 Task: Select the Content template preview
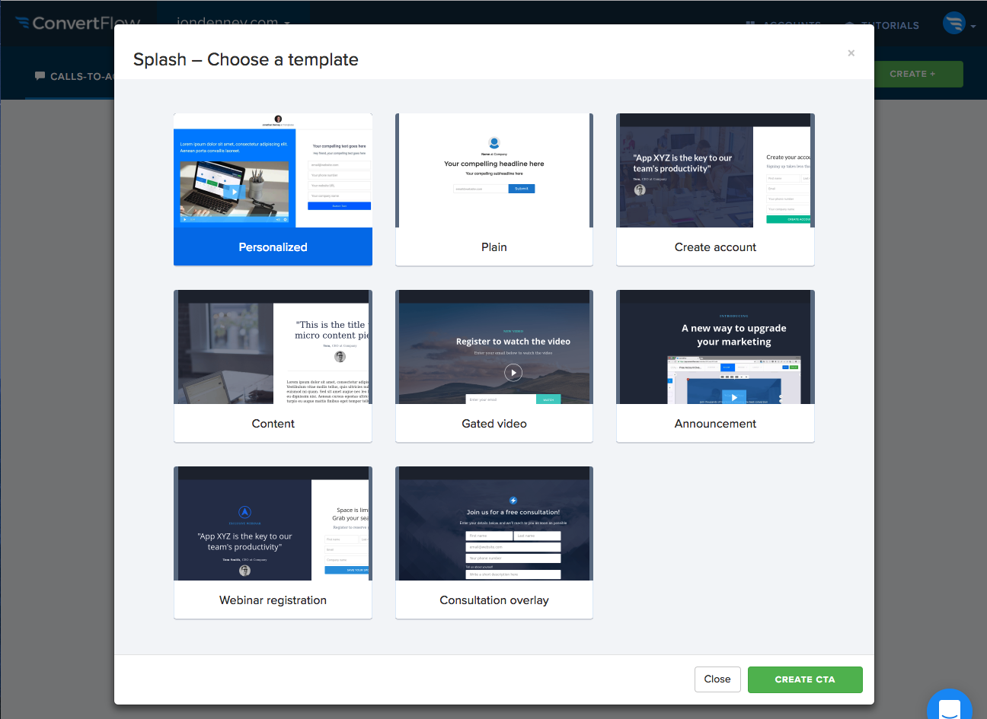tap(273, 347)
